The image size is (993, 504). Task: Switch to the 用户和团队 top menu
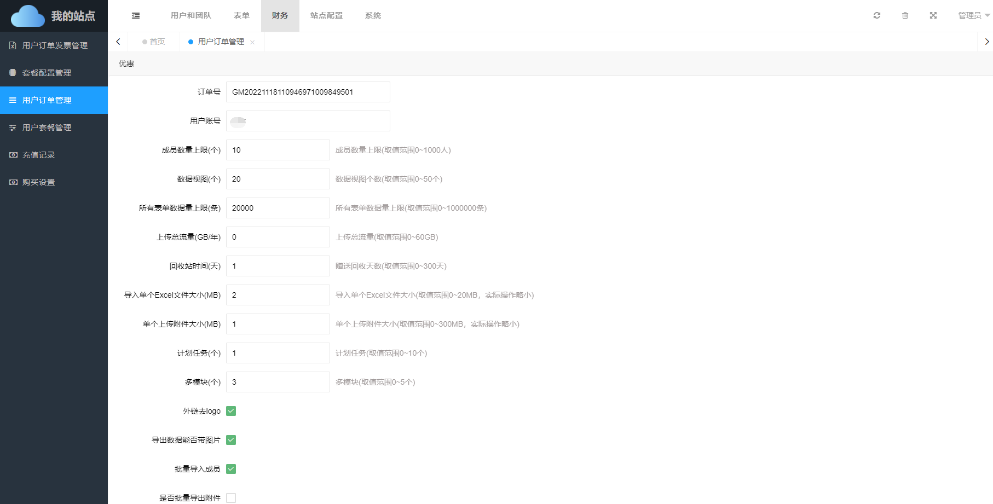[190, 15]
